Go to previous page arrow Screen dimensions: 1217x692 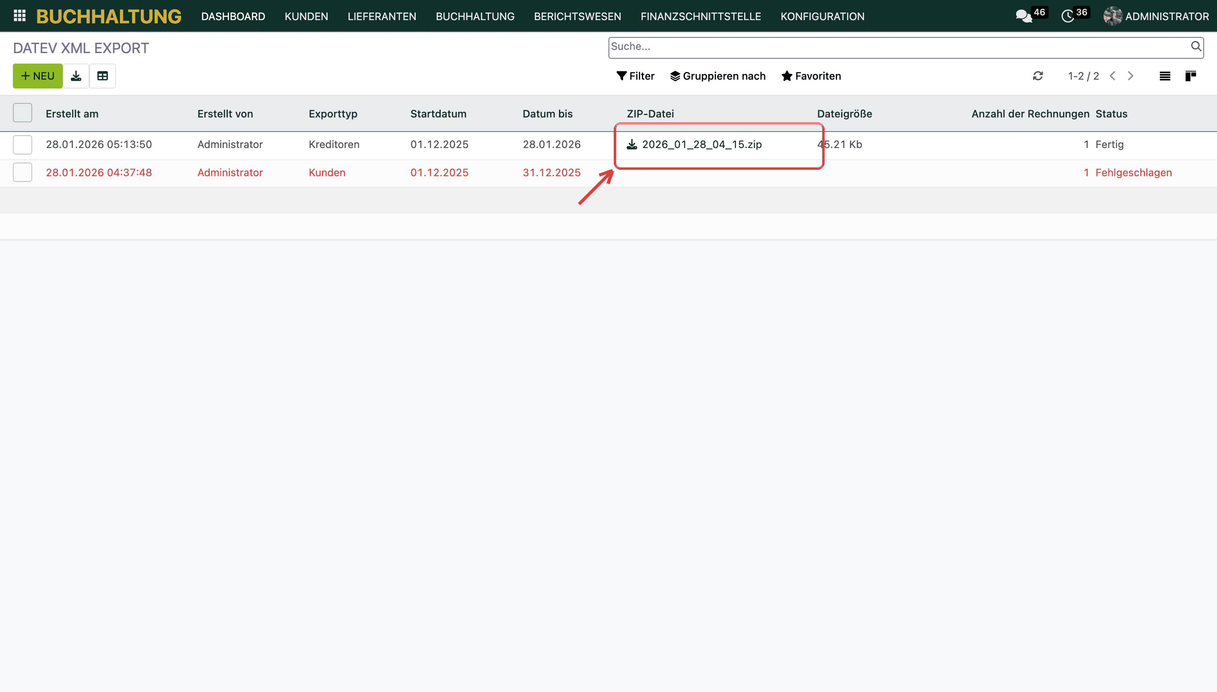1112,76
